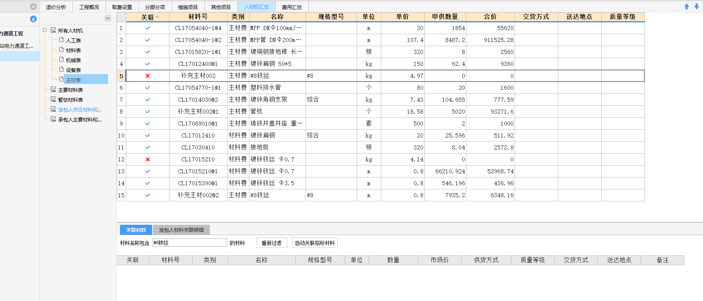The width and height of the screenshot is (703, 301).
Task: Select the cell 镀锌扁钢 50*5
Action: point(277,64)
